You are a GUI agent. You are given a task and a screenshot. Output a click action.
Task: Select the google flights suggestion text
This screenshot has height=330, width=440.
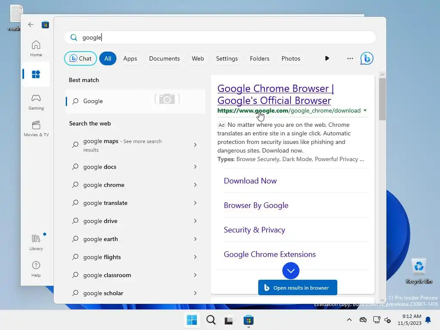pos(102,257)
